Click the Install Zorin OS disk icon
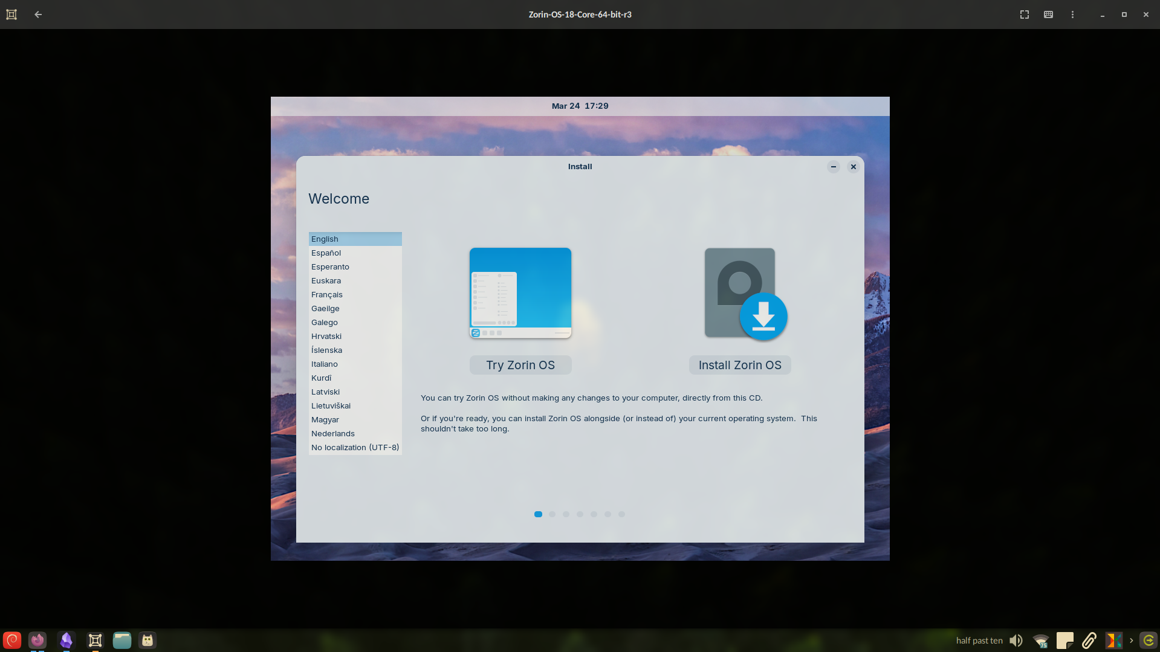Image resolution: width=1160 pixels, height=652 pixels. point(746,294)
